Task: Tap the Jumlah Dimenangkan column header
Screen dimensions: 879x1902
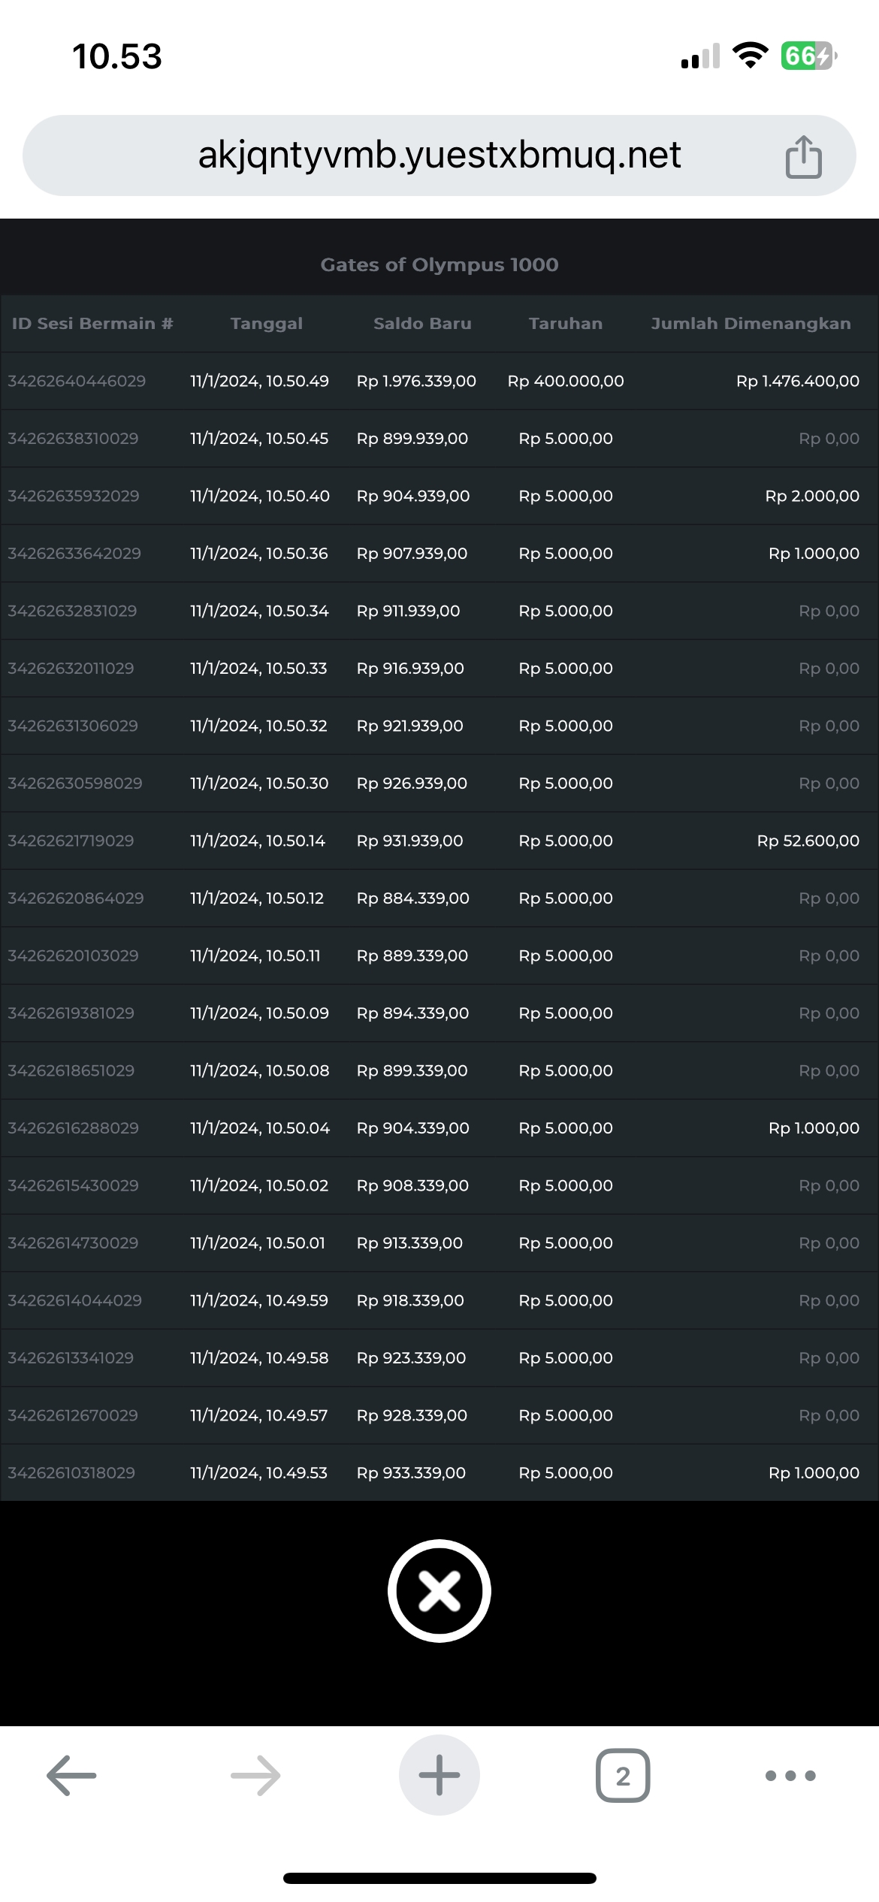Action: click(x=751, y=324)
